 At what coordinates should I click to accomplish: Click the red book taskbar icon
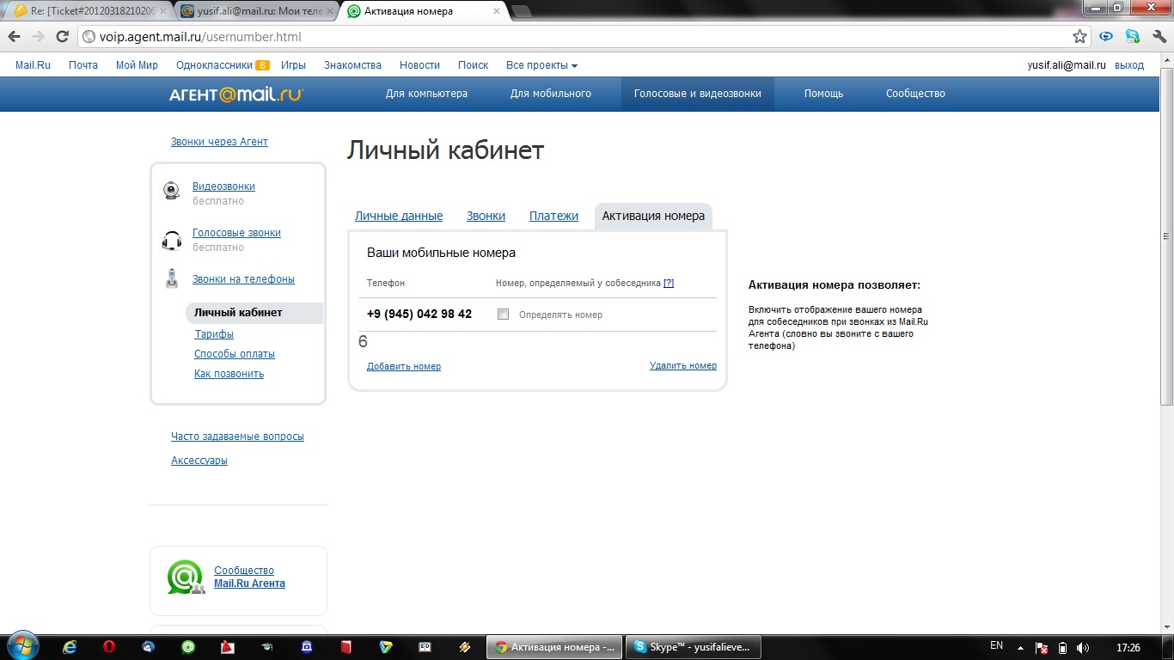[x=346, y=647]
